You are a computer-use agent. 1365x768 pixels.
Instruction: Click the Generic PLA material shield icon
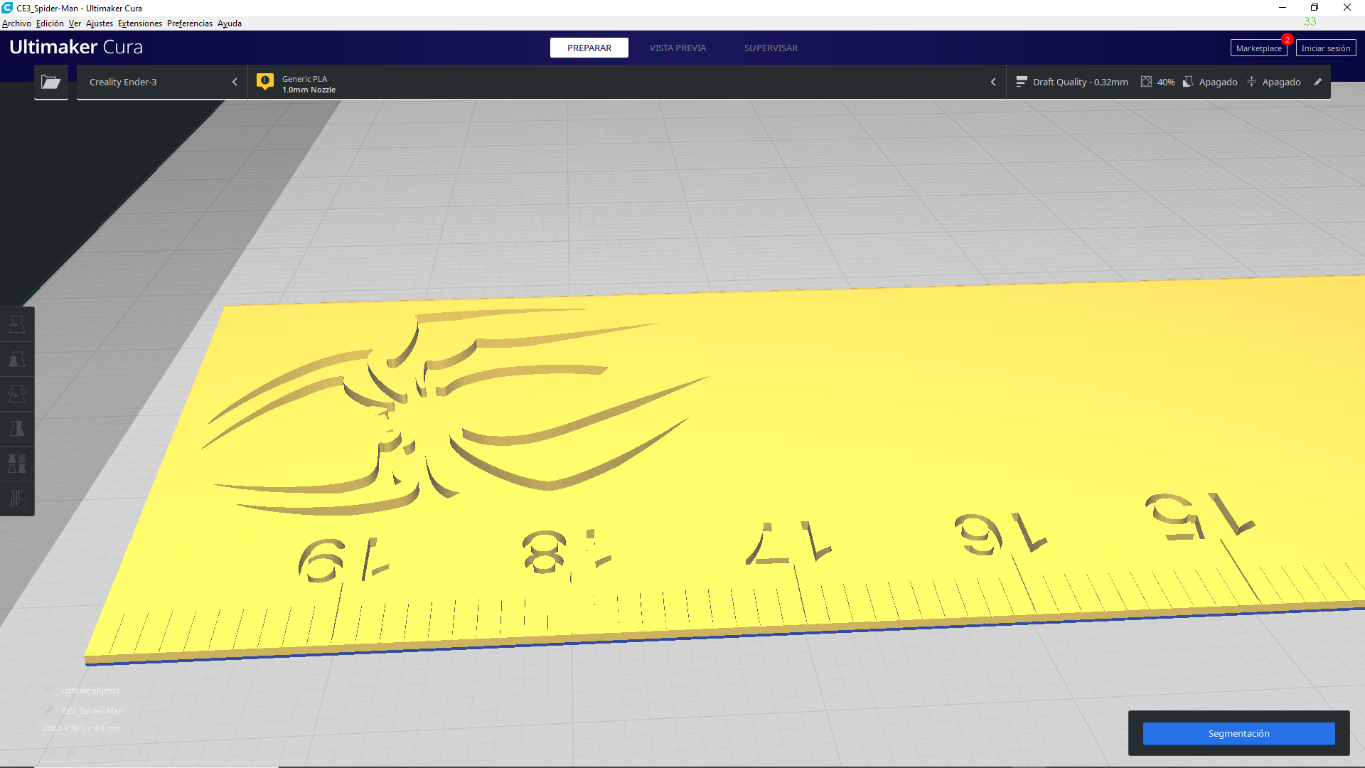pos(265,81)
